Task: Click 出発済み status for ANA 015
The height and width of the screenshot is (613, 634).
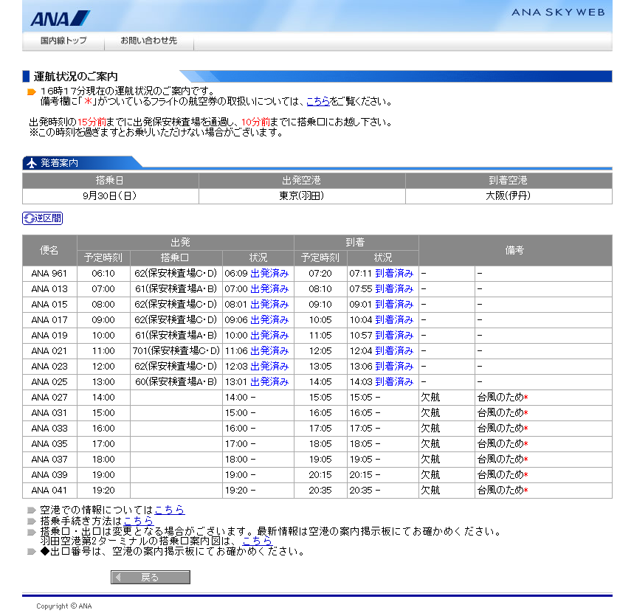Action: point(269,304)
